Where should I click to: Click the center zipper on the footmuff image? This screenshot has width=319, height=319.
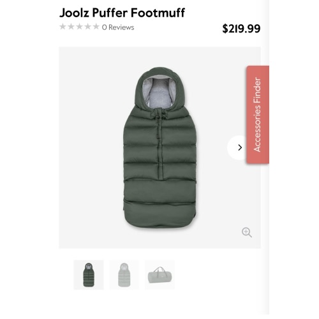click(x=159, y=145)
